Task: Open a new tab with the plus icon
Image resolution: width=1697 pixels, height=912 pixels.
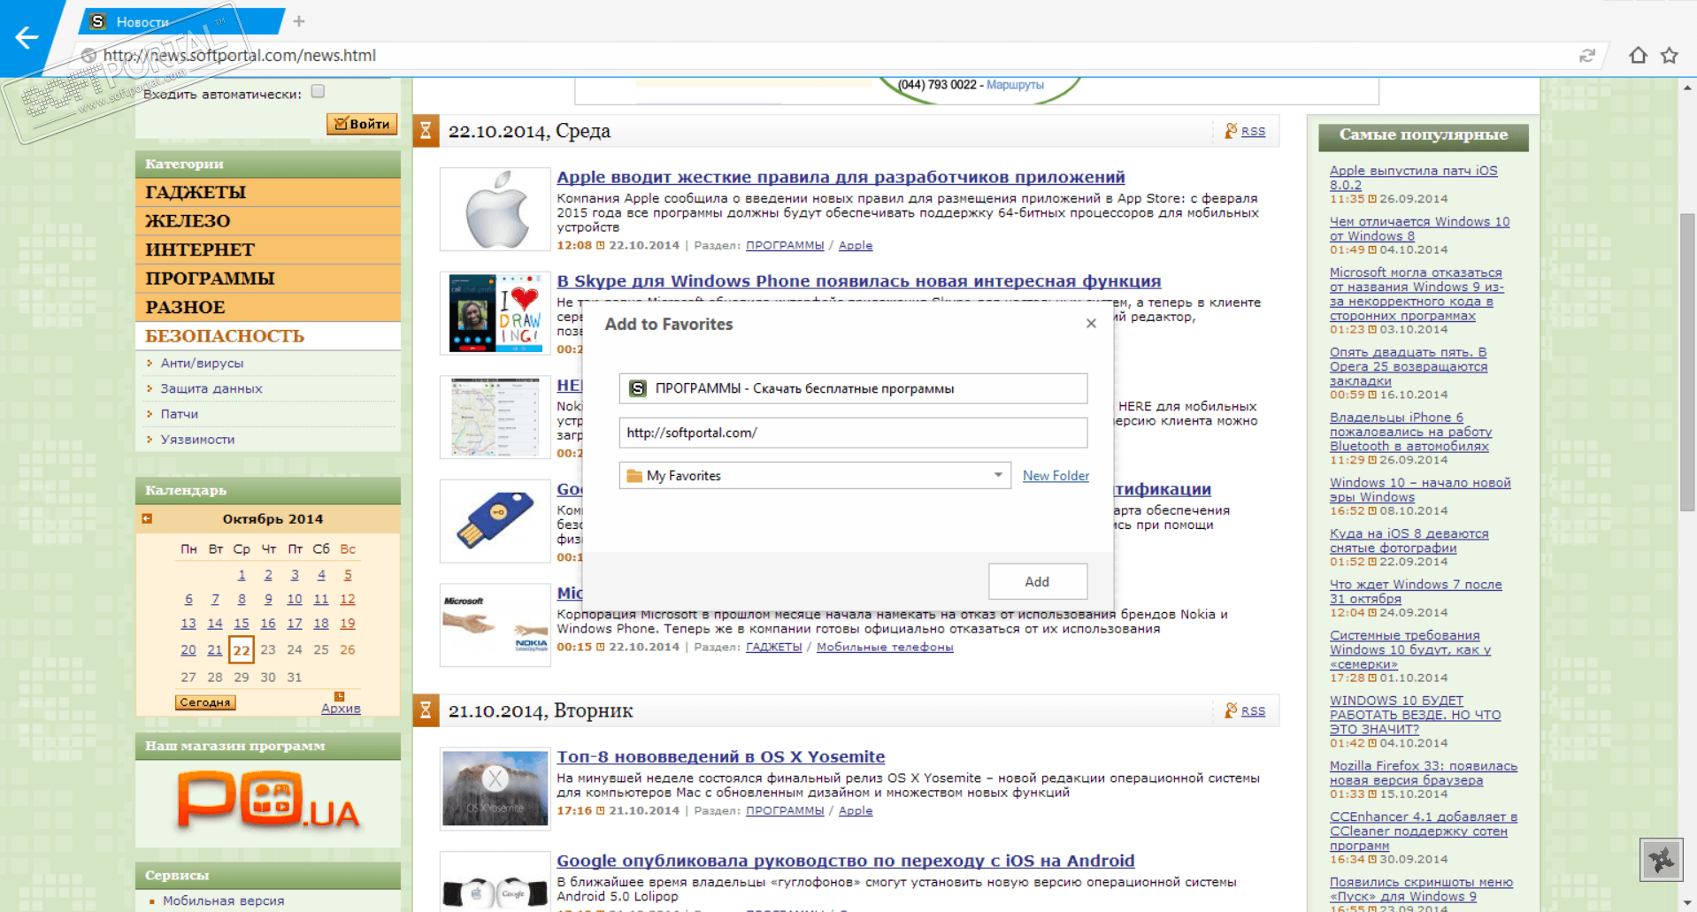Action: point(299,21)
